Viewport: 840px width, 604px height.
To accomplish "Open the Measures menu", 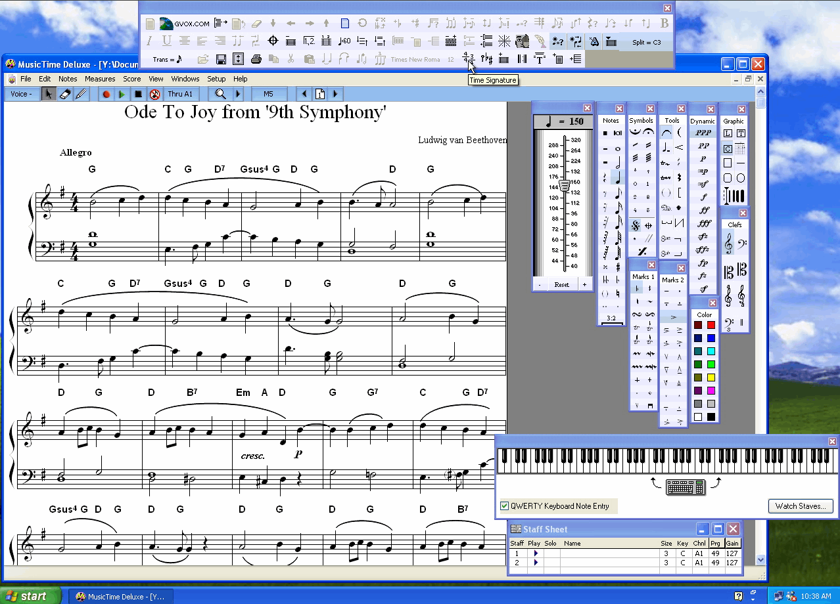I will 100,79.
